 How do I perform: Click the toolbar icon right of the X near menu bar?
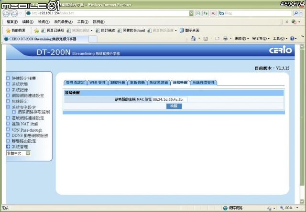pos(294,22)
